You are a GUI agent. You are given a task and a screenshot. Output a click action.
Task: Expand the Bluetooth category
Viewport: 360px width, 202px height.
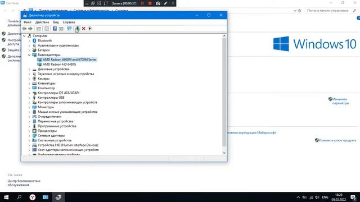pos(29,41)
